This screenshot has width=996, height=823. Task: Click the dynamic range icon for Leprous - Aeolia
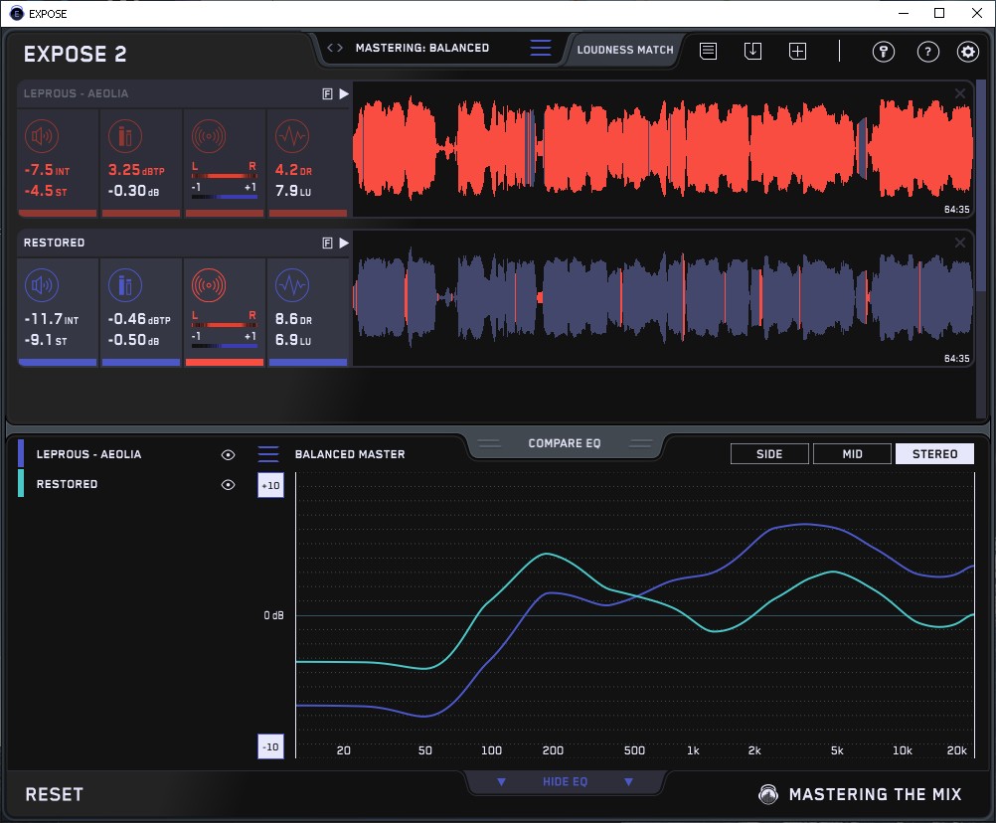(x=291, y=136)
